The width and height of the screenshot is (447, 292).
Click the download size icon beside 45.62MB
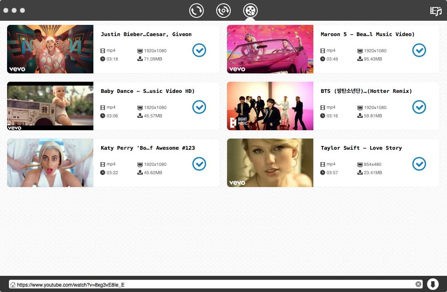(x=140, y=173)
